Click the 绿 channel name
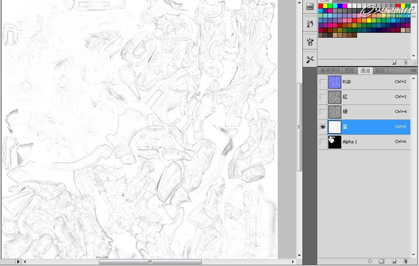 pos(345,112)
